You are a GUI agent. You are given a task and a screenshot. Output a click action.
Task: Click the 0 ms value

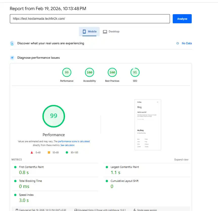pyautogui.click(x=24, y=186)
